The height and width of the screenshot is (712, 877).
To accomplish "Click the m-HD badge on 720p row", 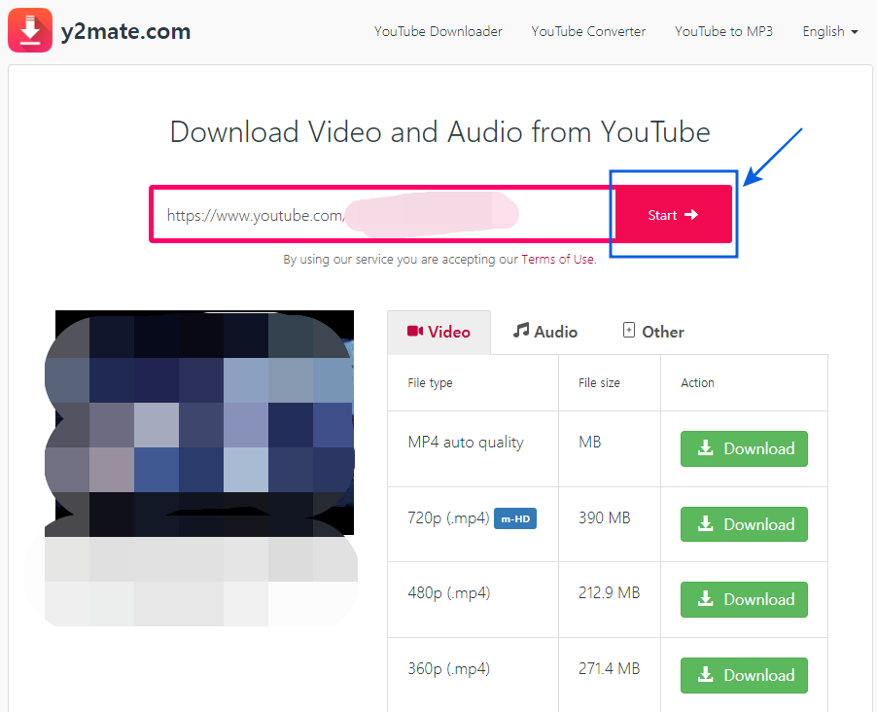I will tap(515, 518).
